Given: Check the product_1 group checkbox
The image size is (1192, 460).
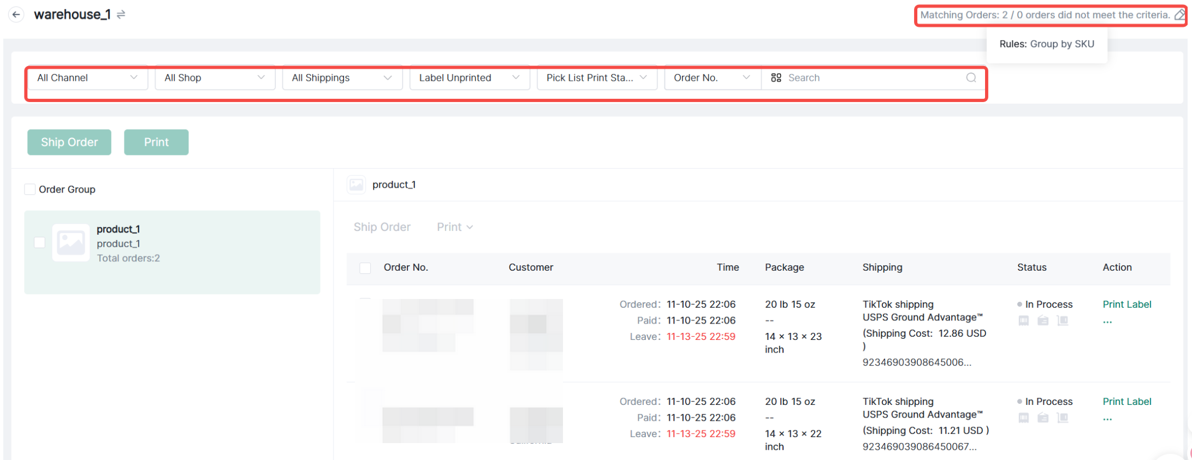Looking at the screenshot, I should 39,242.
